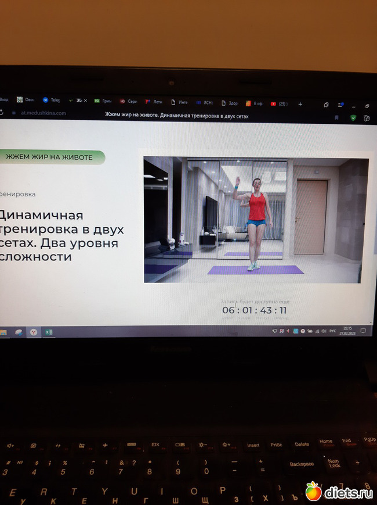Click the workout video player
377x505 pixels.
coord(256,220)
